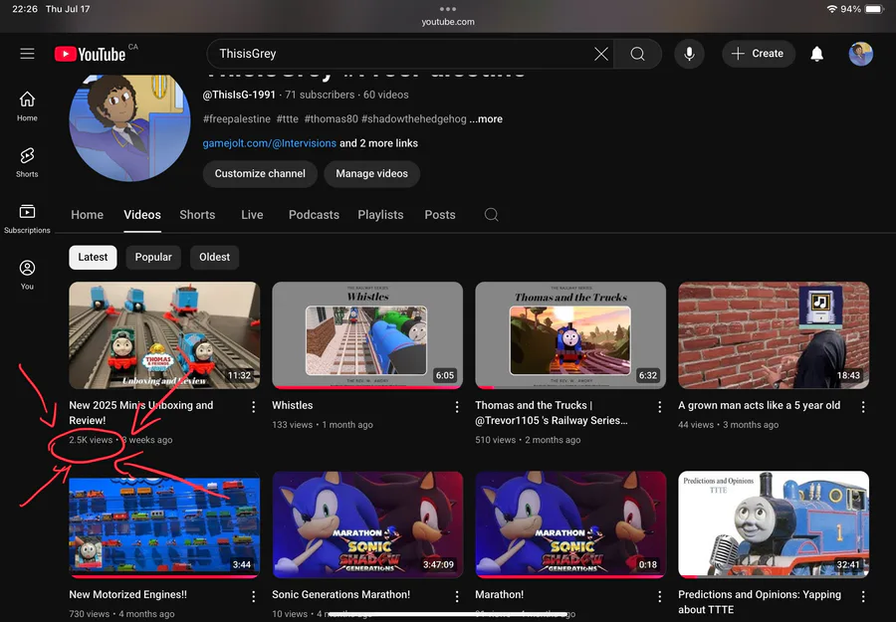The image size is (896, 622).
Task: Open the gamejolt.com/@Intervisions link
Action: [x=269, y=143]
